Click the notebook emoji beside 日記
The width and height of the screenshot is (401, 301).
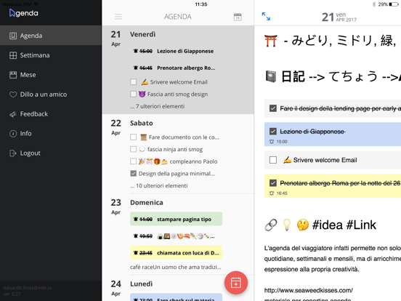coord(271,76)
